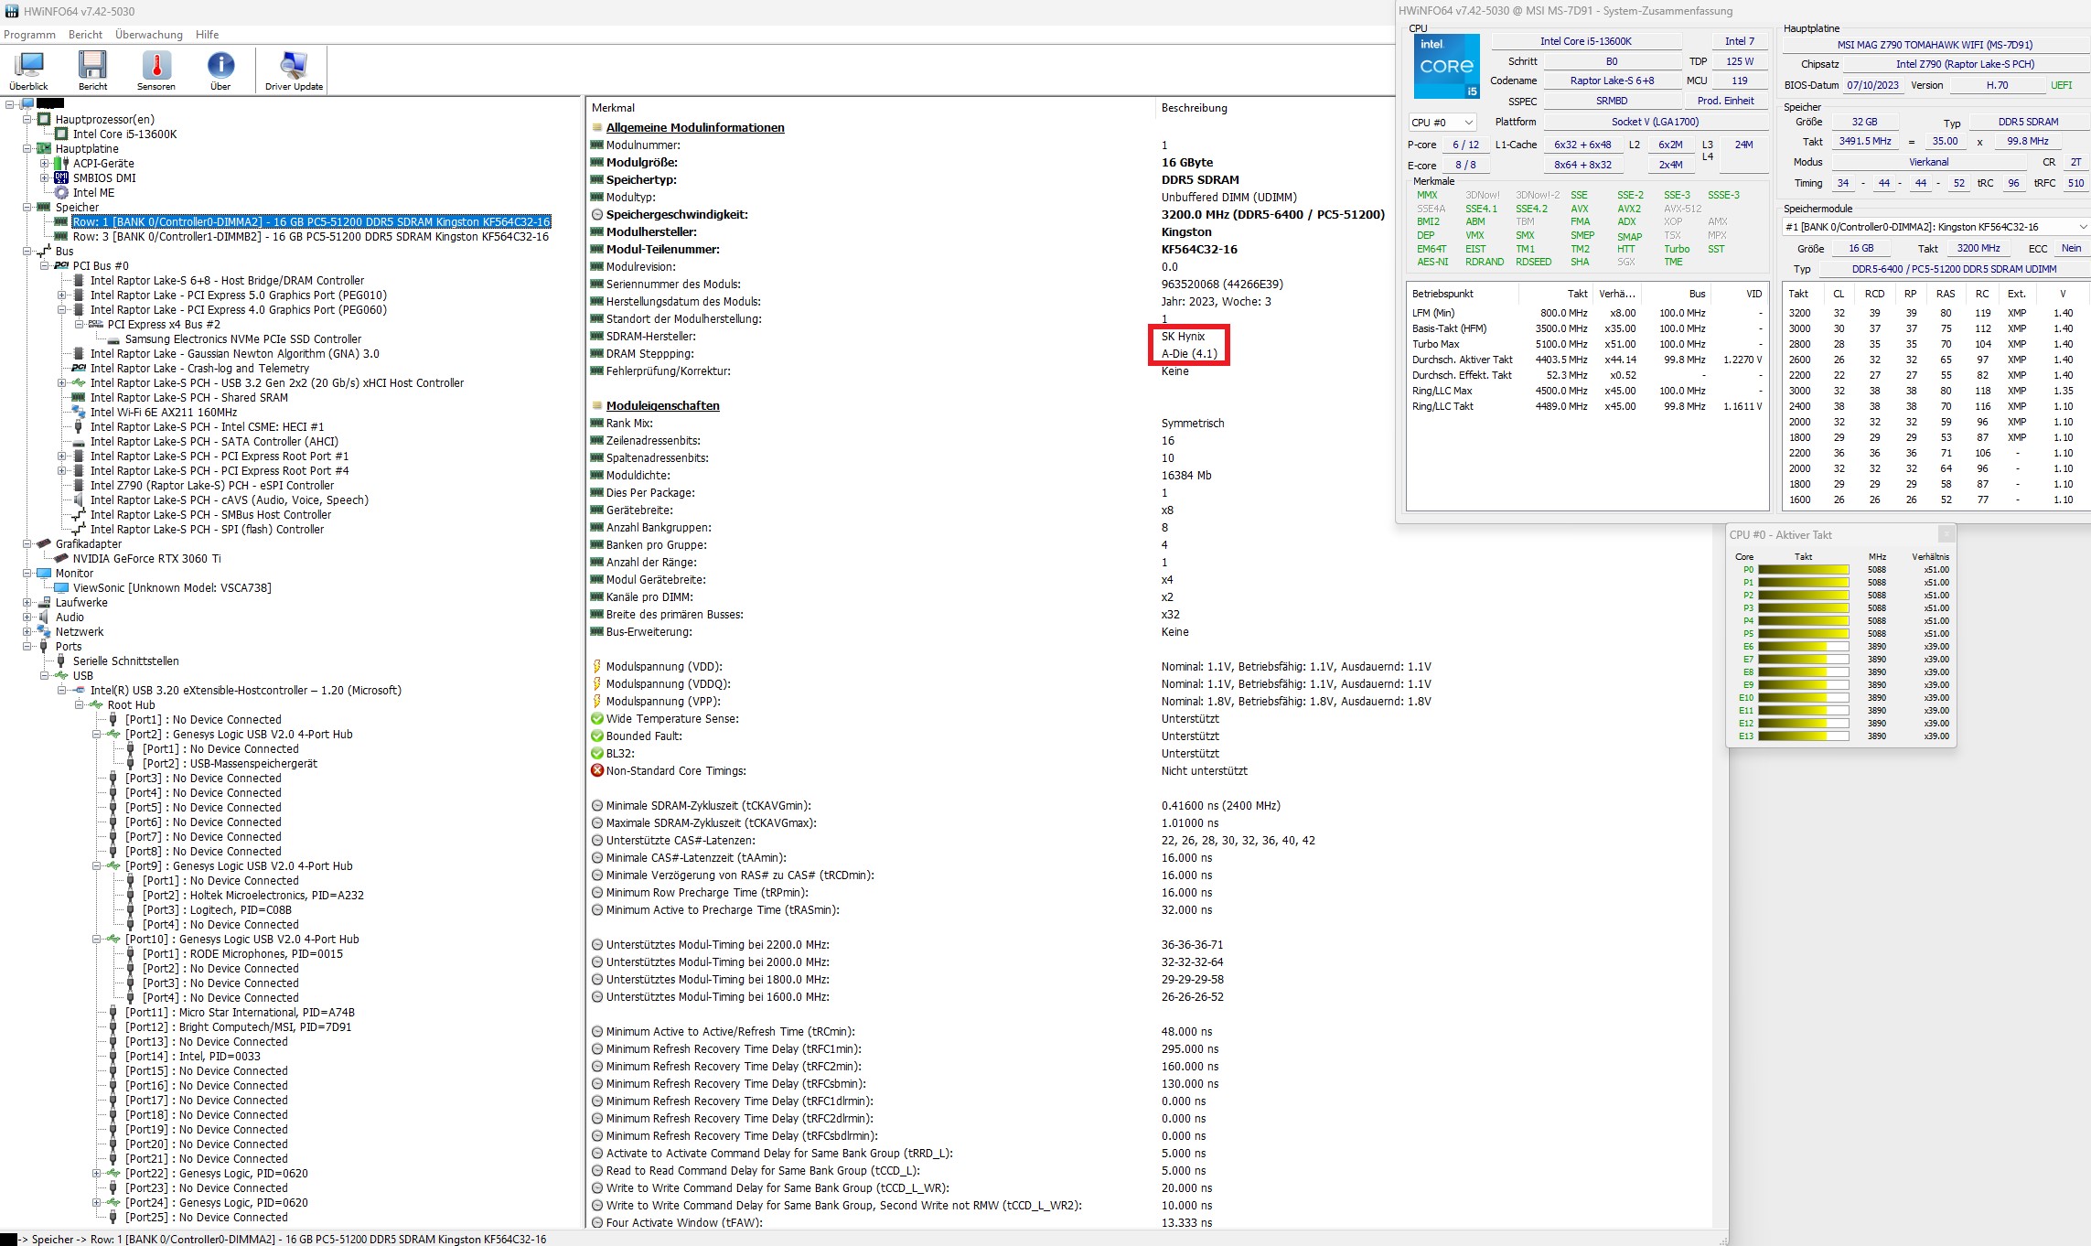Image resolution: width=2091 pixels, height=1246 pixels.
Task: Expand the Netzwerk tree node
Action: point(27,631)
